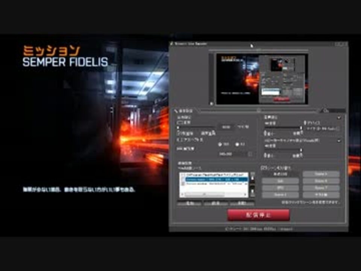Image resolution: width=361 pixels, height=271 pixels.
Task: Click the source list horizontal scrollbar
Action: coord(214,195)
